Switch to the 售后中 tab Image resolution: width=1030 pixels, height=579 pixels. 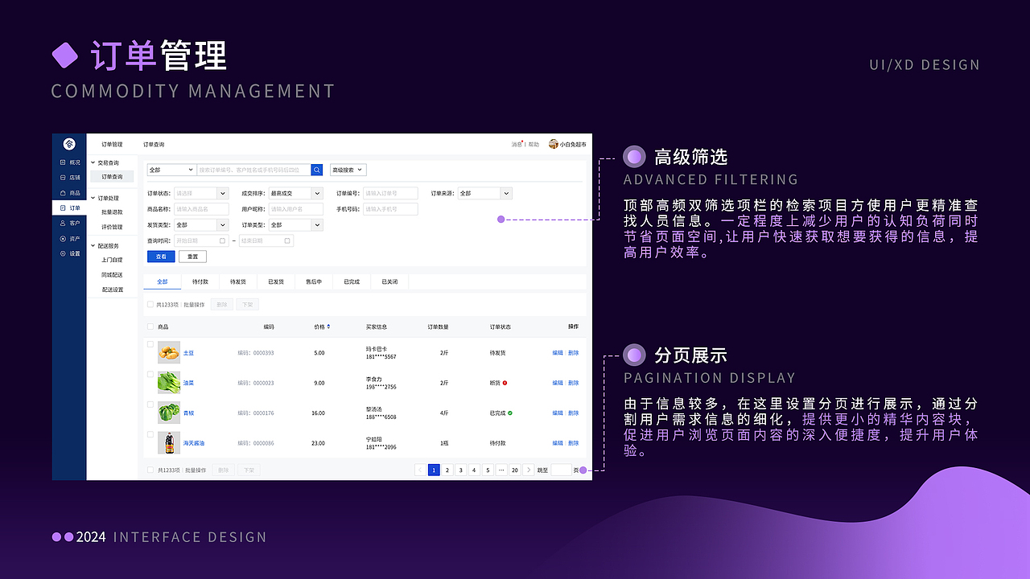[314, 281]
